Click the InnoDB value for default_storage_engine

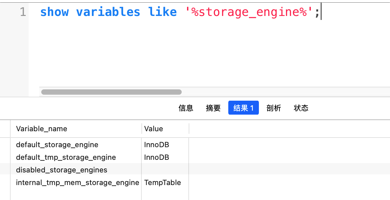pyautogui.click(x=156, y=145)
